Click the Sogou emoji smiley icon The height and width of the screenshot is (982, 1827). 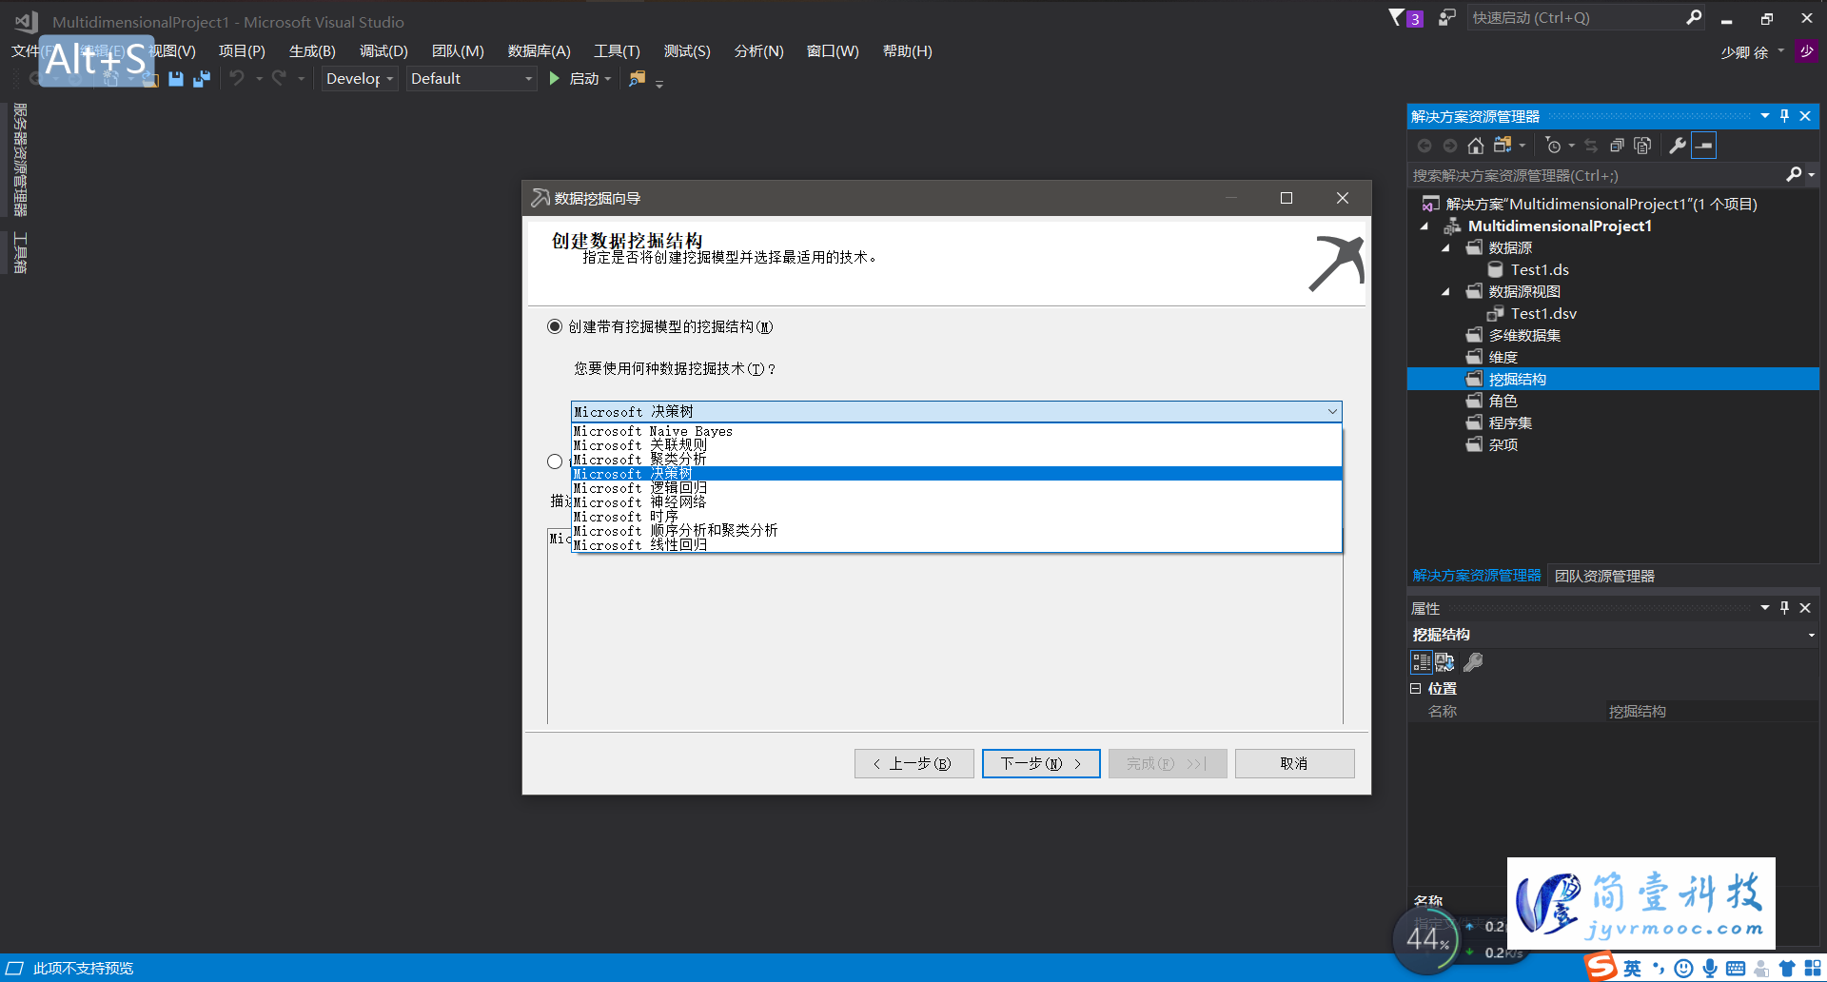pos(1683,968)
